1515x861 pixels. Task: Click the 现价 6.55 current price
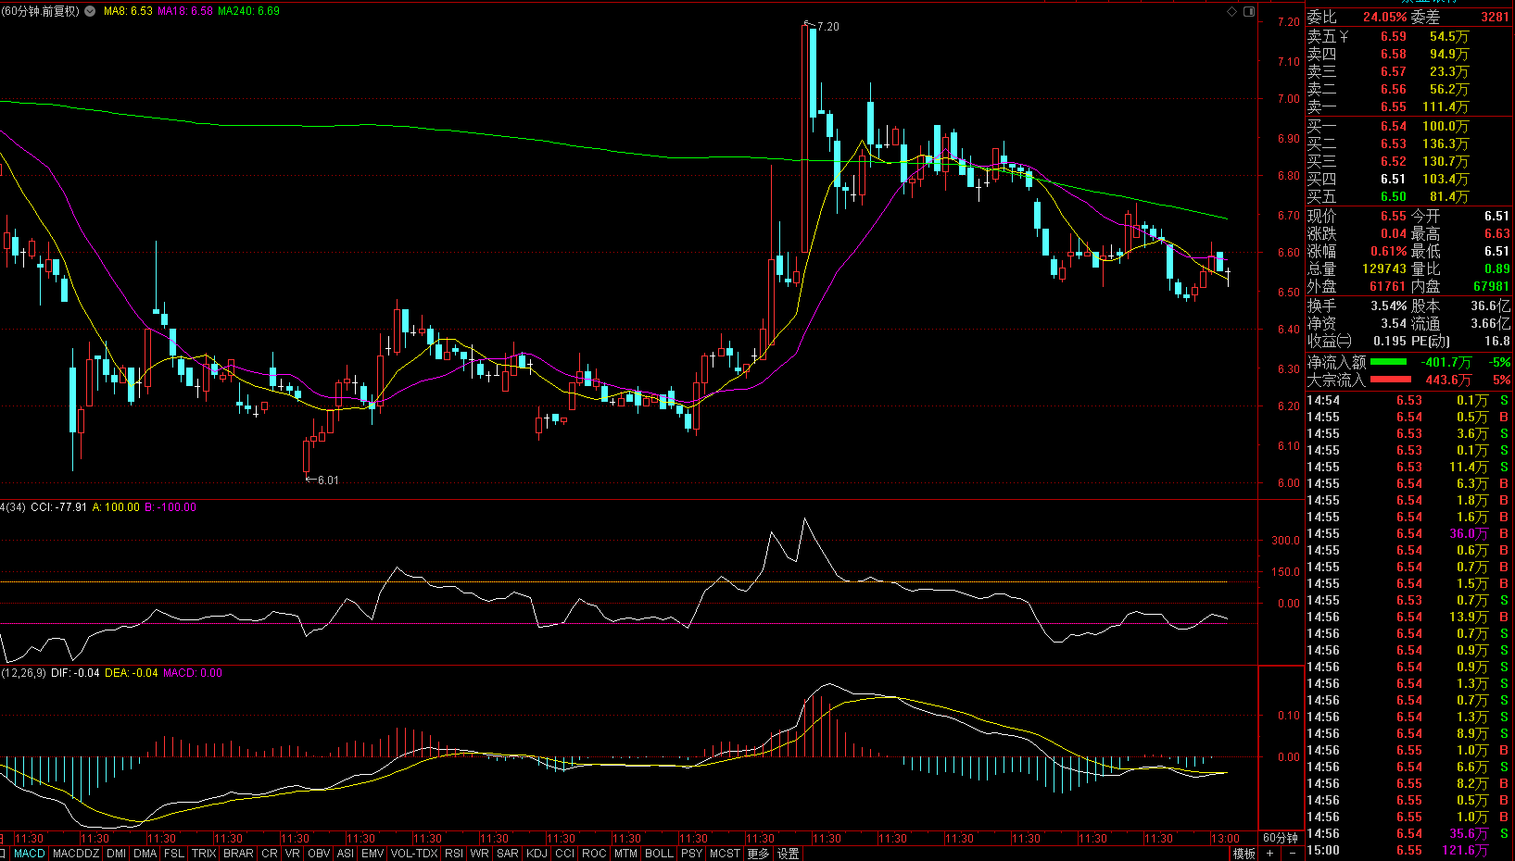1394,216
